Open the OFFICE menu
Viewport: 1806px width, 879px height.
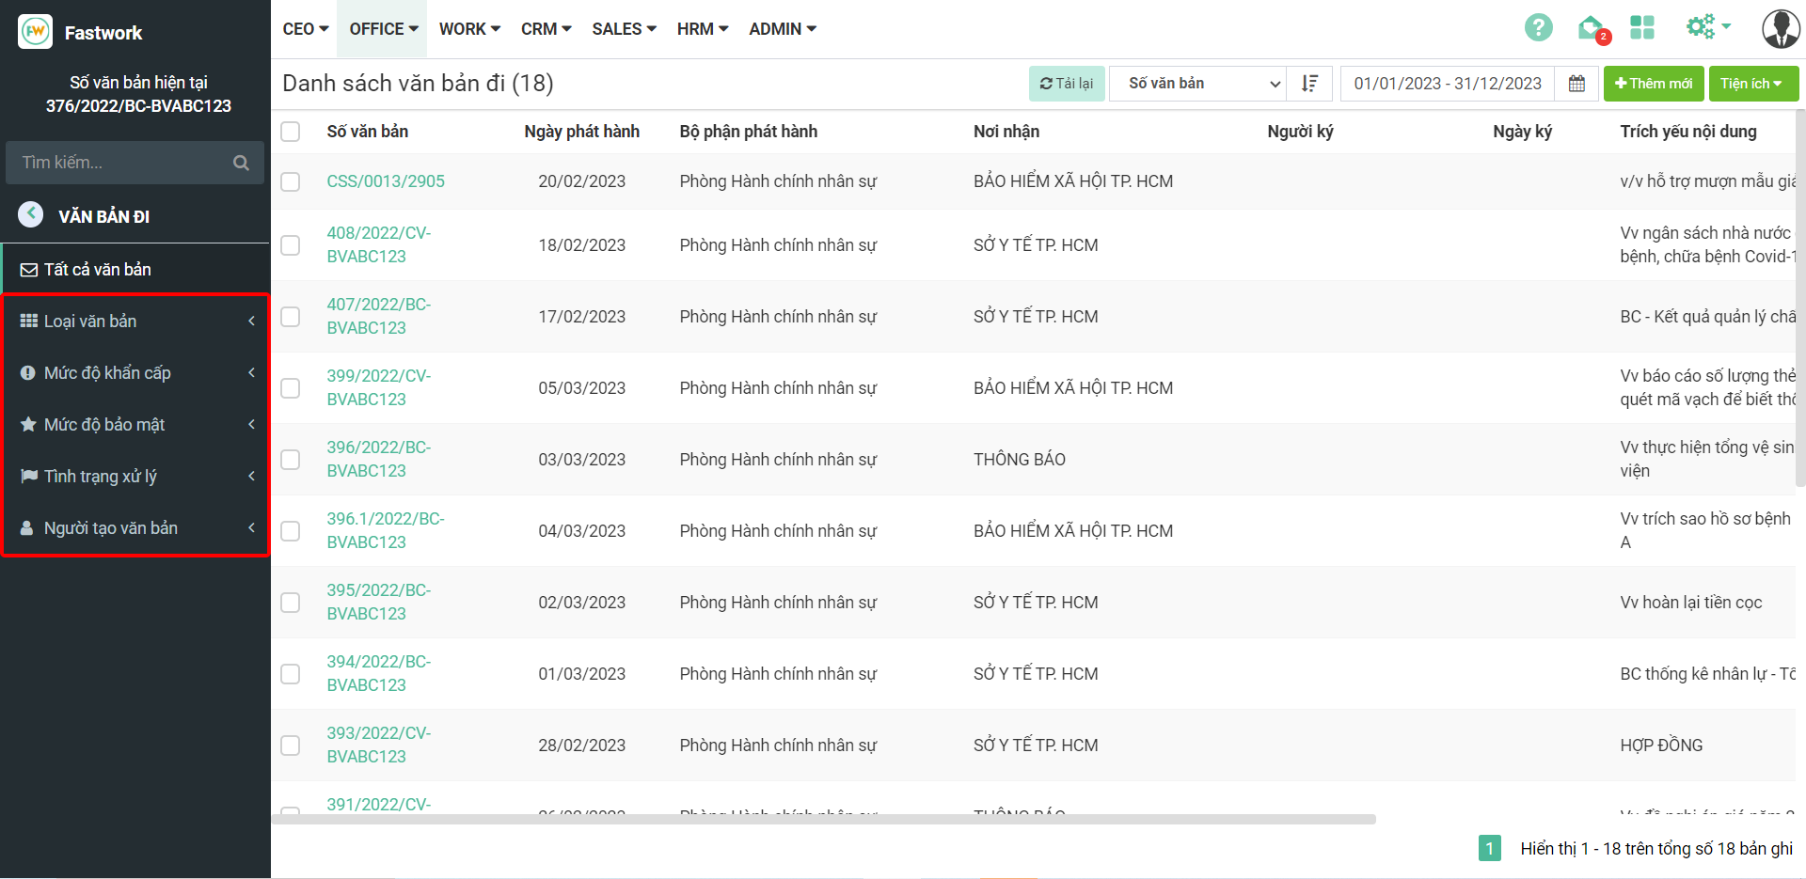coord(383,29)
